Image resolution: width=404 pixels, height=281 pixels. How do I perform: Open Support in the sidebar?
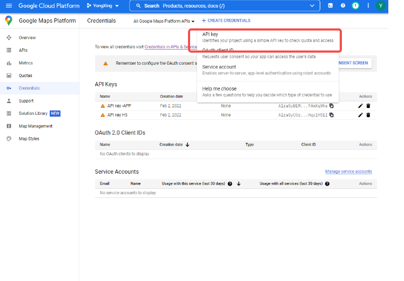[26, 101]
